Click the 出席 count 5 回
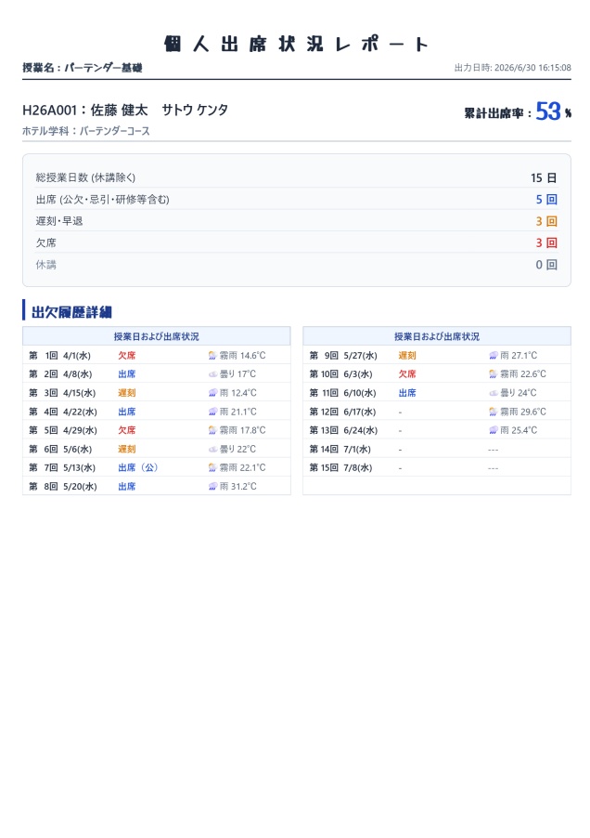Image resolution: width=590 pixels, height=838 pixels. 546,200
